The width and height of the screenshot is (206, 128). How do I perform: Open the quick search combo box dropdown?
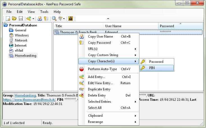click(108, 19)
